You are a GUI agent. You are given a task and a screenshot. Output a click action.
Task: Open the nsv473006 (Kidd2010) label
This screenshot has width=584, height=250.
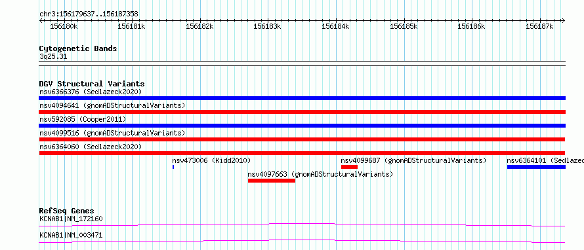coord(211,160)
